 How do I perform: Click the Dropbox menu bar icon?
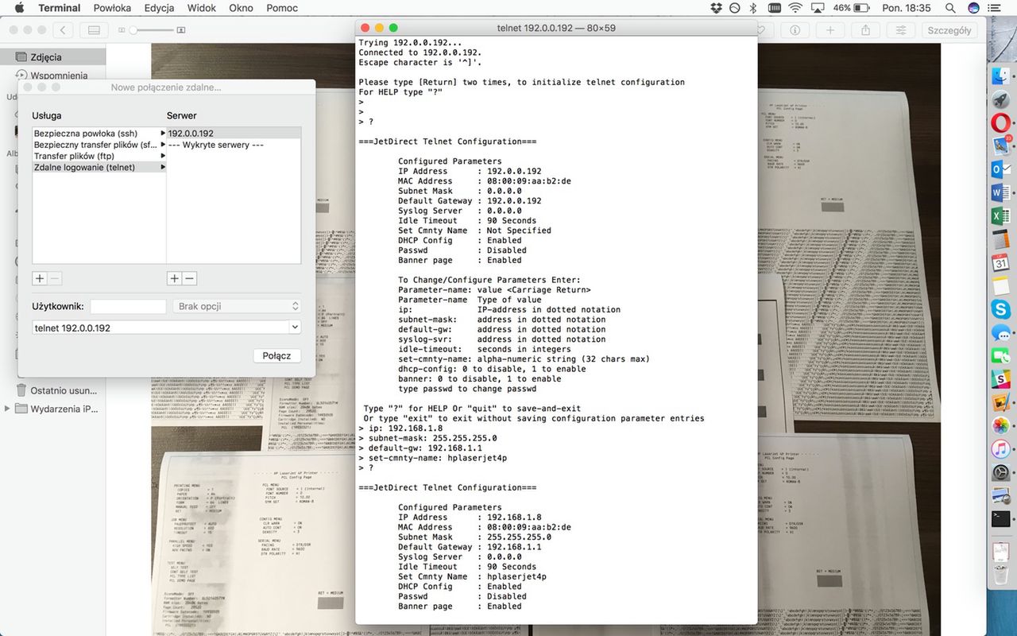[716, 8]
